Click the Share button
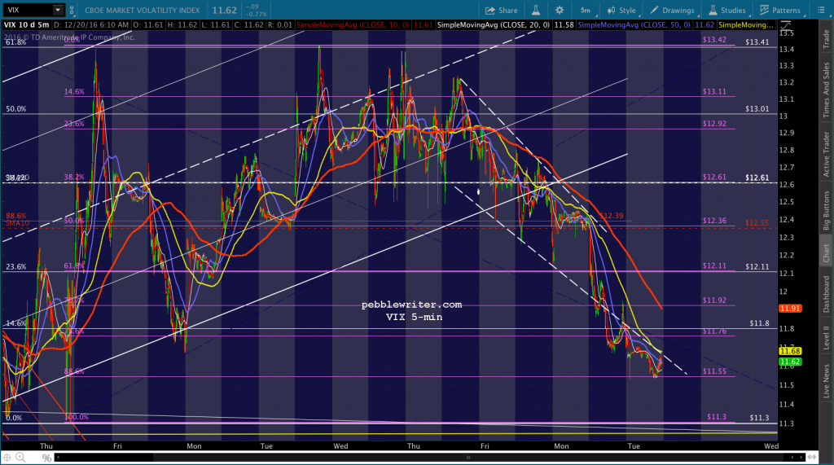This screenshot has height=465, width=834. pos(501,10)
